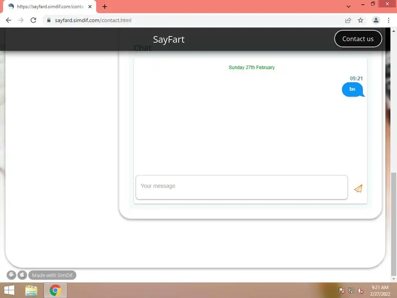397x298 pixels.
Task: Click inside the Your message field
Action: [242, 187]
